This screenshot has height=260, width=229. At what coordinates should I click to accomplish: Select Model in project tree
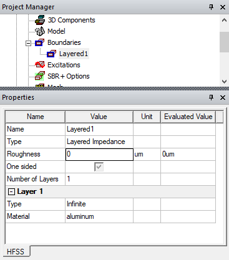[x=56, y=31]
